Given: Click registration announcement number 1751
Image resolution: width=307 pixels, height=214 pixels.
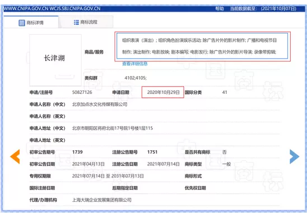Looking at the screenshot, I should [x=152, y=152].
